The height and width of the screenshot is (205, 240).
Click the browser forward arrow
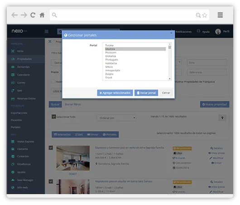[24, 15]
